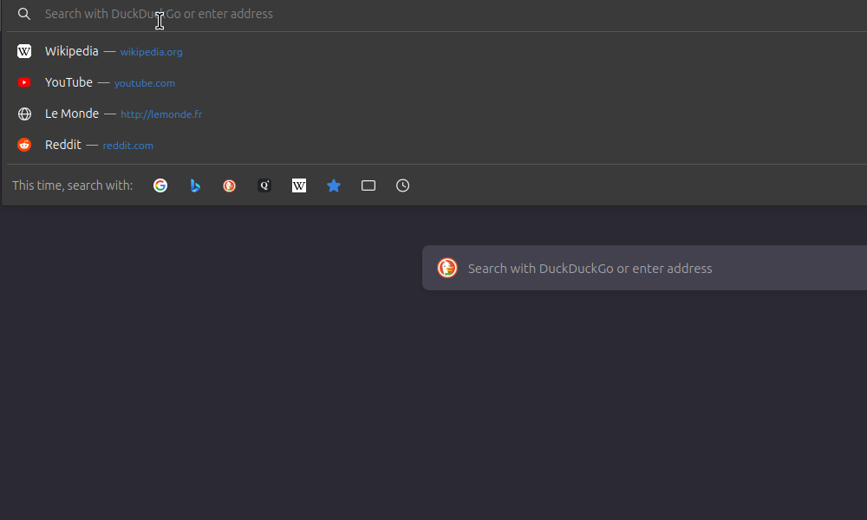Open the wikipedia.org URL
This screenshot has width=867, height=520.
(x=151, y=52)
